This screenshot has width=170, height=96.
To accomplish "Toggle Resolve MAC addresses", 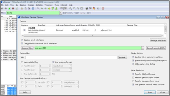I will click(x=133, y=74).
